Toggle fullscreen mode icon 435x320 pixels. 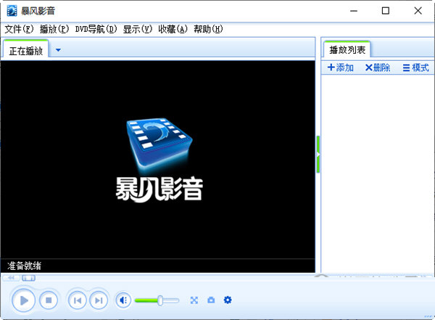[x=194, y=300]
